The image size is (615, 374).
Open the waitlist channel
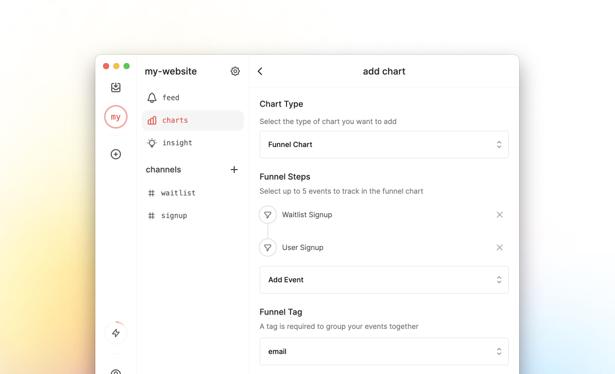tap(178, 193)
